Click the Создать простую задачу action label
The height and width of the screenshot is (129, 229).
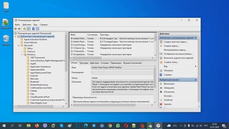[x=176, y=42]
